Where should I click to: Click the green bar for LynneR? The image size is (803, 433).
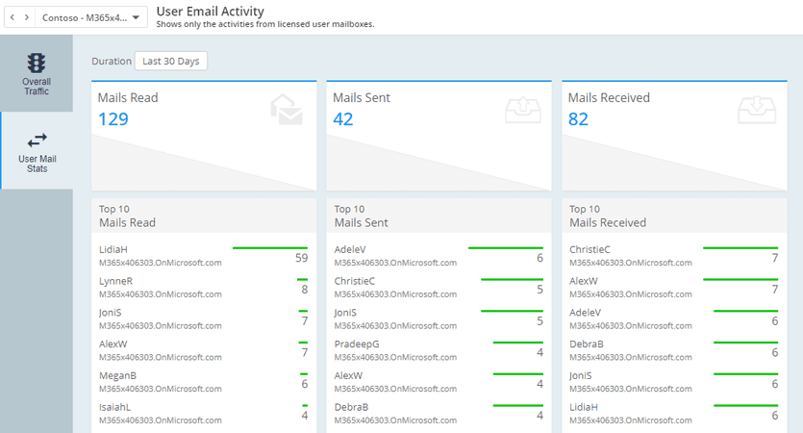coord(302,279)
